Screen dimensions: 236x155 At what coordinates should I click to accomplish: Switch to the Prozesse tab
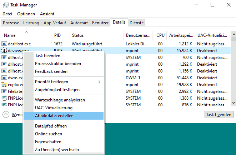point(11,23)
